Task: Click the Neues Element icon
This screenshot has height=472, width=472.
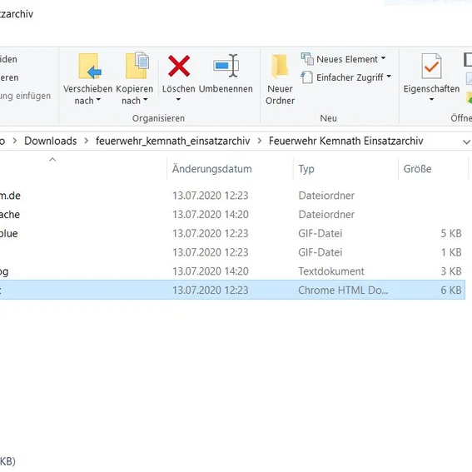Action: [x=307, y=59]
